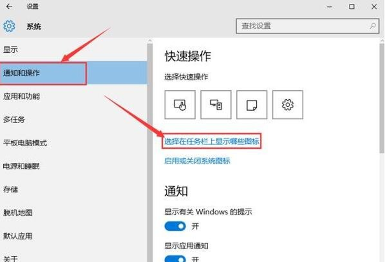Click link 选择在任务栏上显示哪些图标

click(211, 141)
